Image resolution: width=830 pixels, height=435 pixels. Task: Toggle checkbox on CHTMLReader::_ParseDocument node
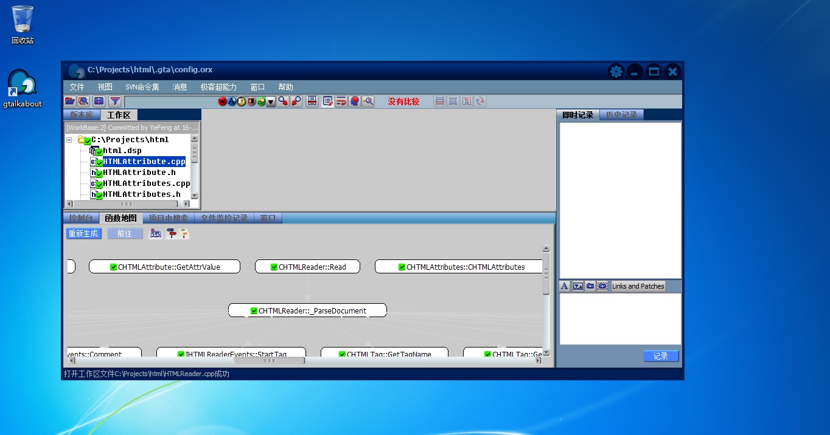click(x=254, y=310)
